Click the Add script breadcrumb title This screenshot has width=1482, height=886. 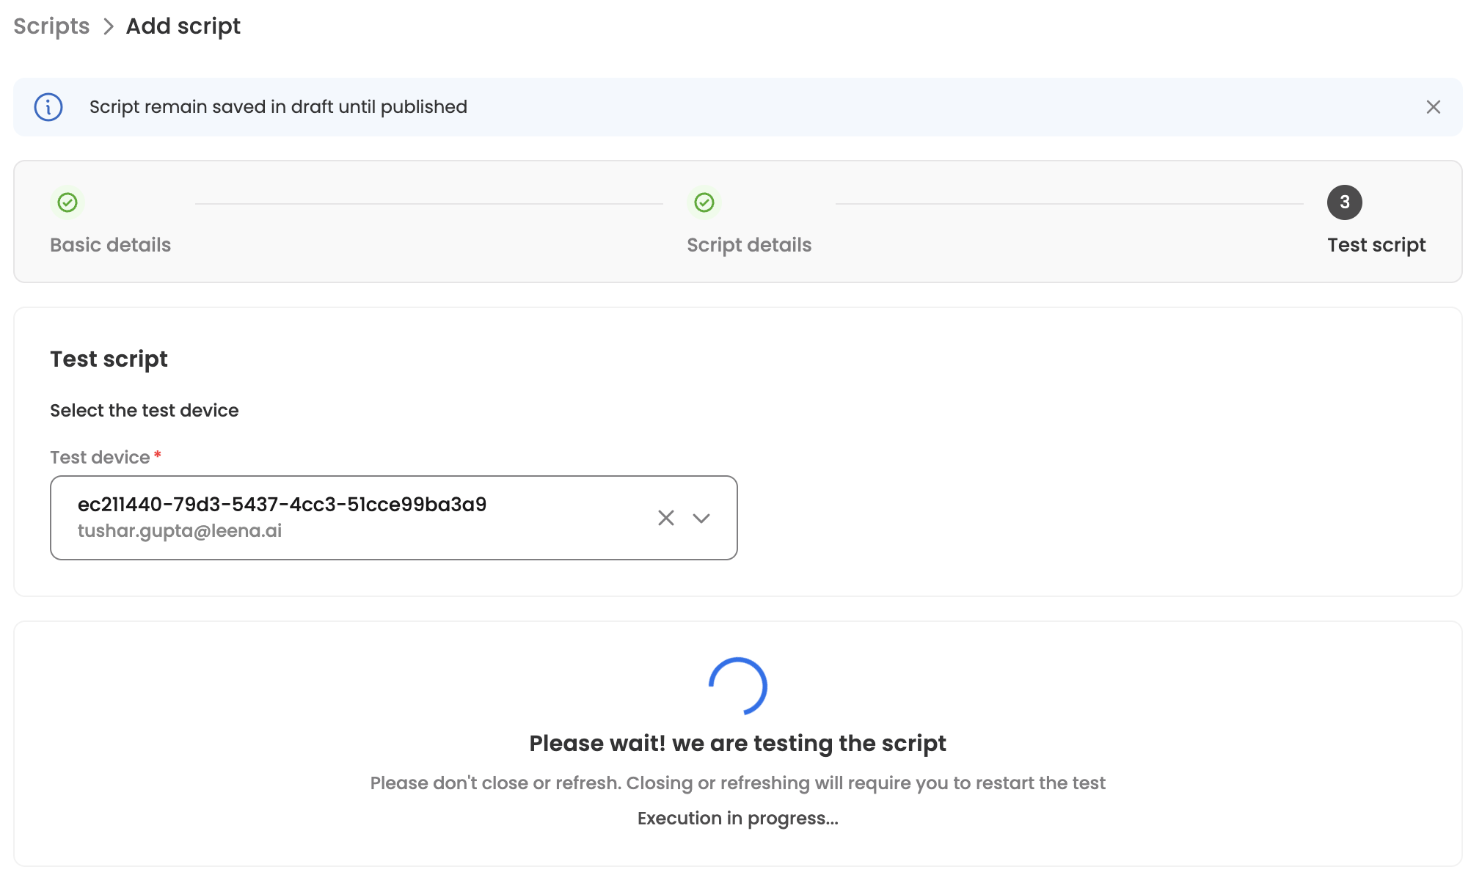point(183,26)
